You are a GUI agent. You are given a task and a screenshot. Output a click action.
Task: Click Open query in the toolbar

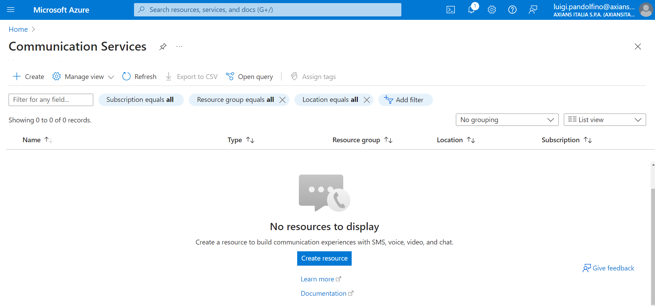tap(250, 77)
